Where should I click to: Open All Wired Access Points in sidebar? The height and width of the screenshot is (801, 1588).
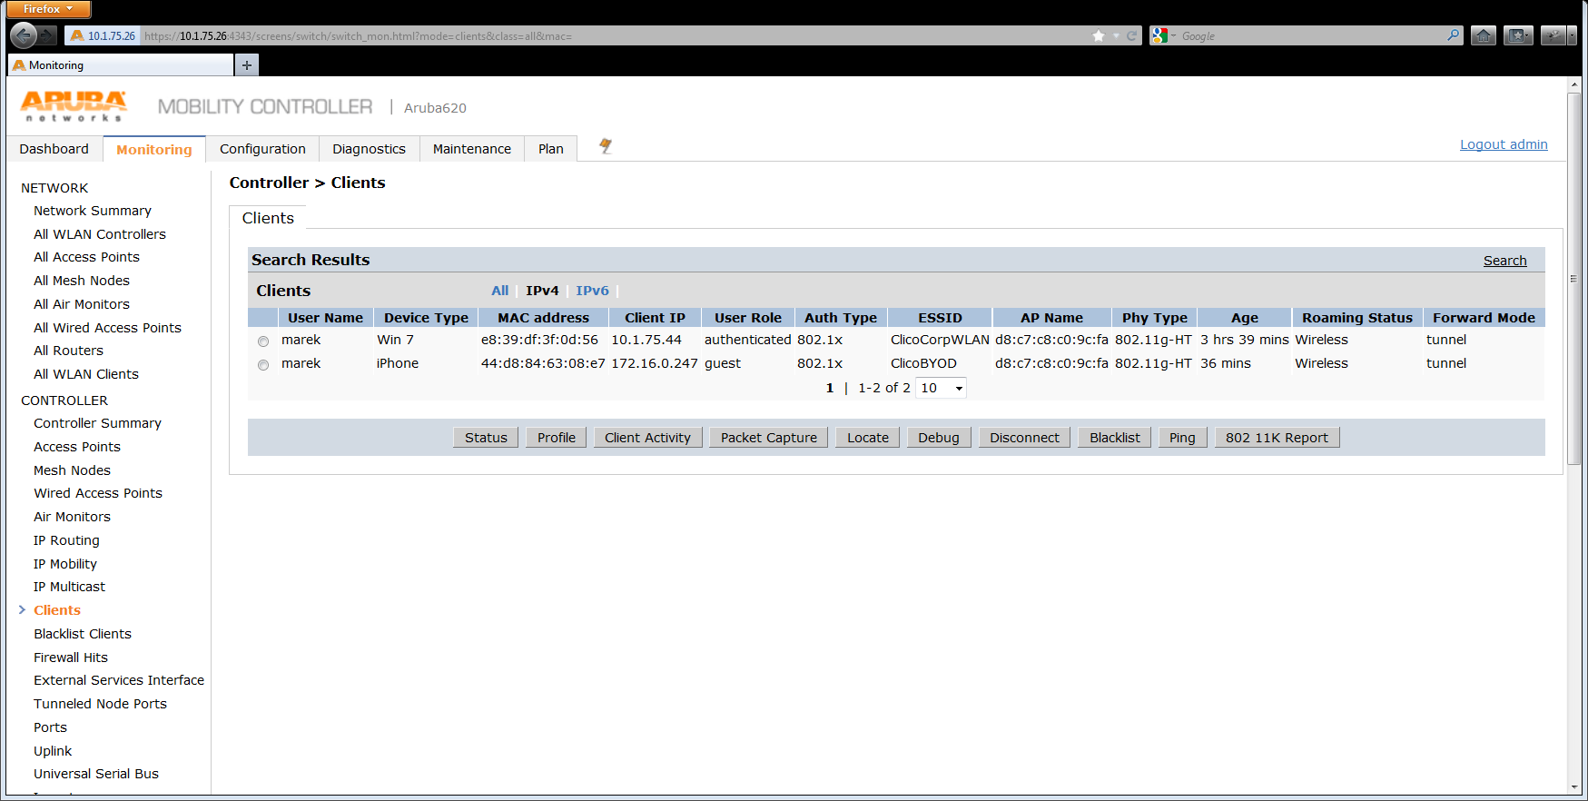[x=107, y=328]
